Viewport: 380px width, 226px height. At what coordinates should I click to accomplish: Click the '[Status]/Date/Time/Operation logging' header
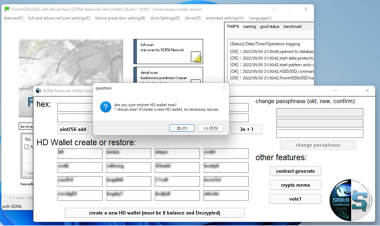[x=265, y=44]
